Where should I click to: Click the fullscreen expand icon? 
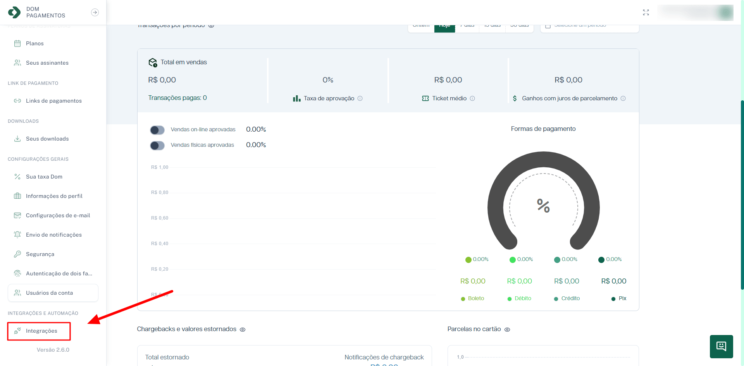point(646,12)
